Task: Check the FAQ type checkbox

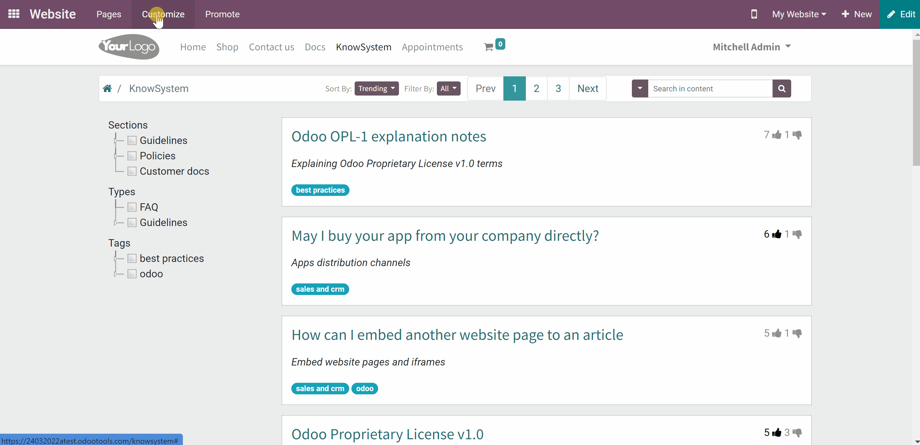Action: (x=132, y=207)
